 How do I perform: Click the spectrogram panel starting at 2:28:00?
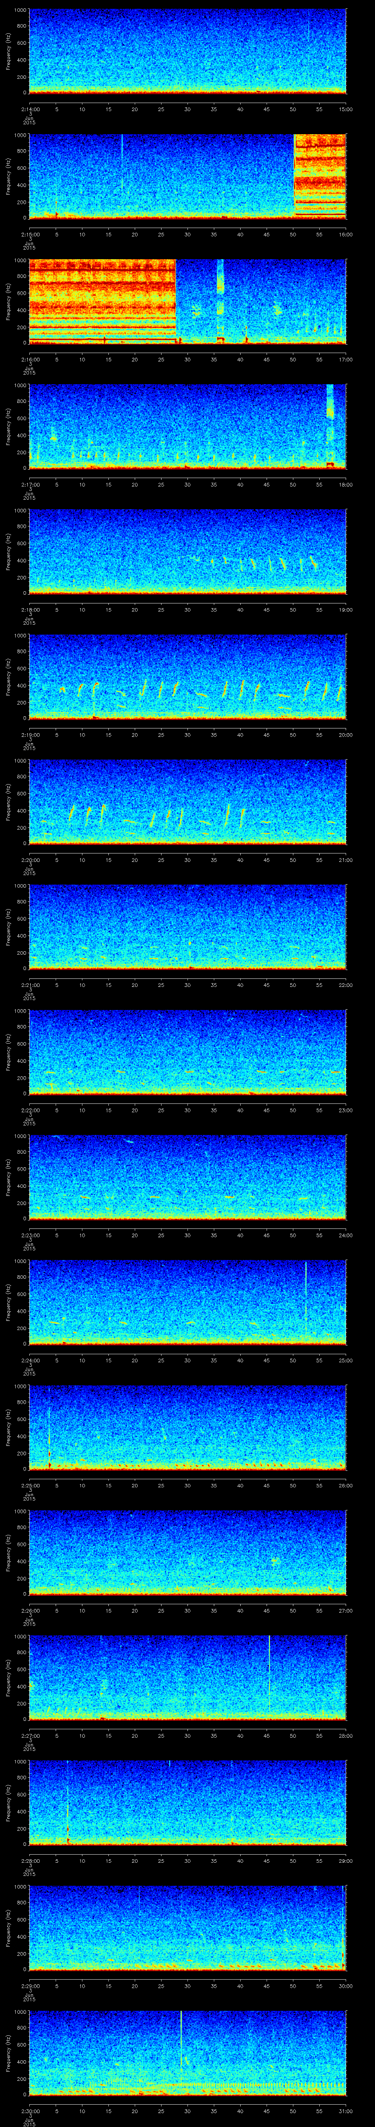pyautogui.click(x=187, y=1803)
